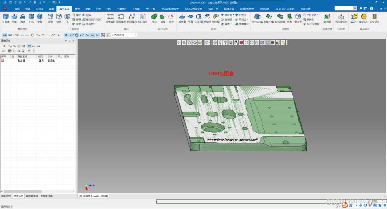The image size is (387, 209).
Task: Click the red swatch beside 包含框 feature
Action: 2,60
